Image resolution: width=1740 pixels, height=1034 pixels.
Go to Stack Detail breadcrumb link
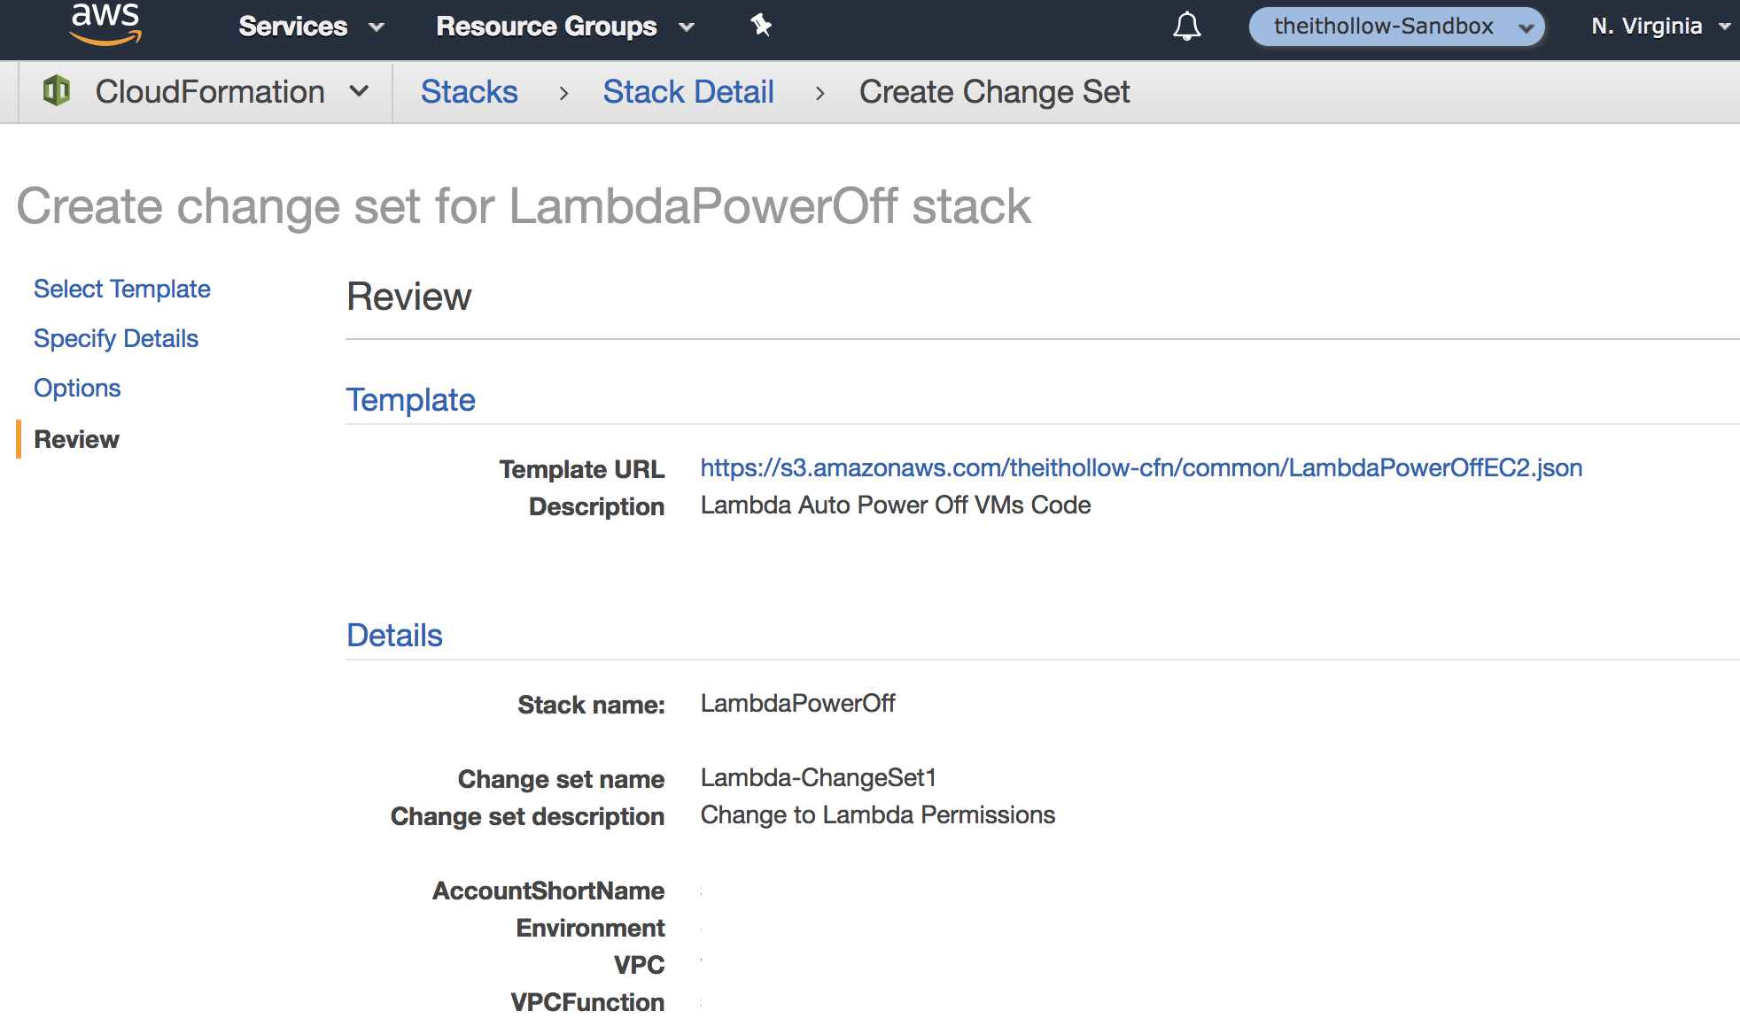pos(687,92)
